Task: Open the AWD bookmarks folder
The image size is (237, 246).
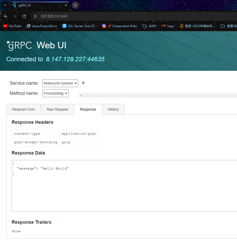Action: (150, 26)
